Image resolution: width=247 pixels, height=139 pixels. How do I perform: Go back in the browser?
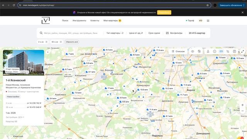coord(3,5)
